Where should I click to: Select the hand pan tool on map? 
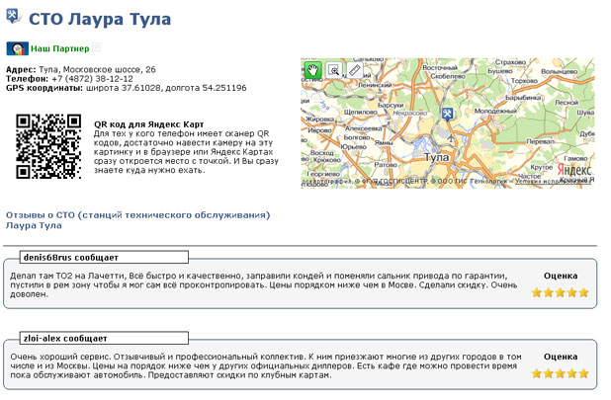[x=312, y=70]
